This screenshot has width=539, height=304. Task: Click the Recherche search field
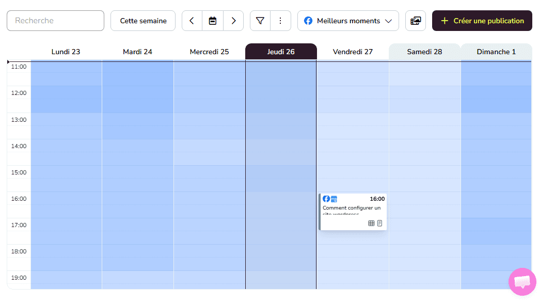[55, 21]
